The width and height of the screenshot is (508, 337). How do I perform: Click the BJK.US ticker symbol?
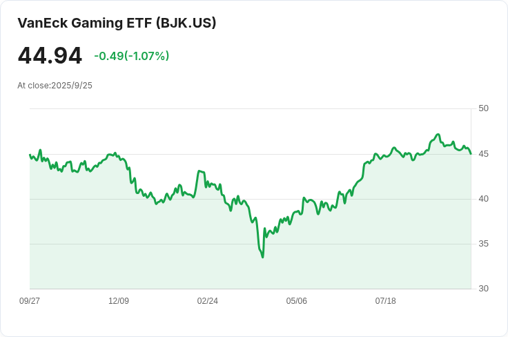click(x=186, y=23)
